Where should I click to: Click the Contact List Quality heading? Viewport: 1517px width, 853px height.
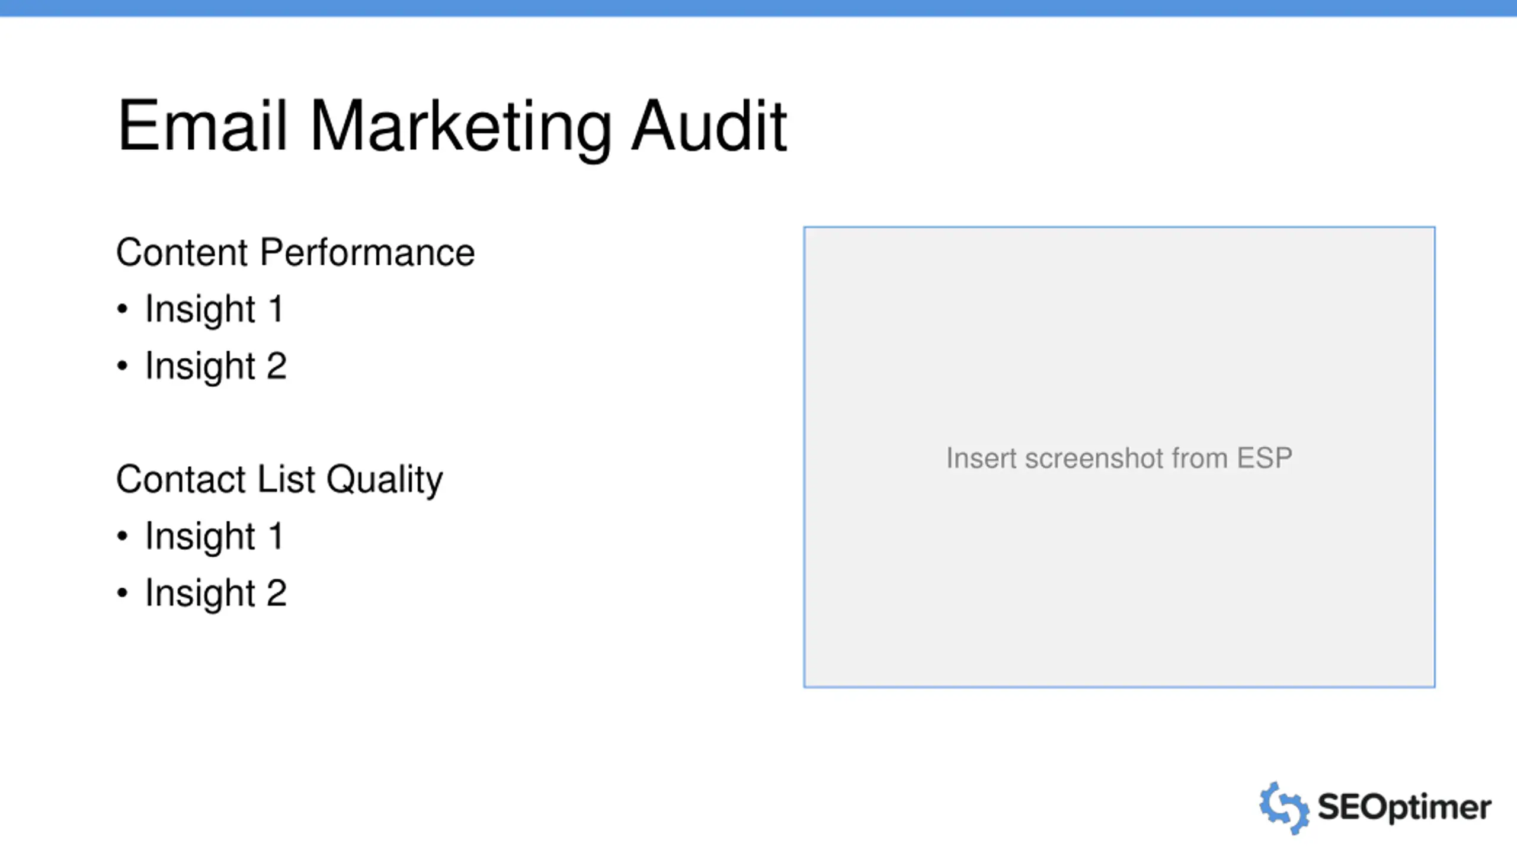click(x=279, y=480)
